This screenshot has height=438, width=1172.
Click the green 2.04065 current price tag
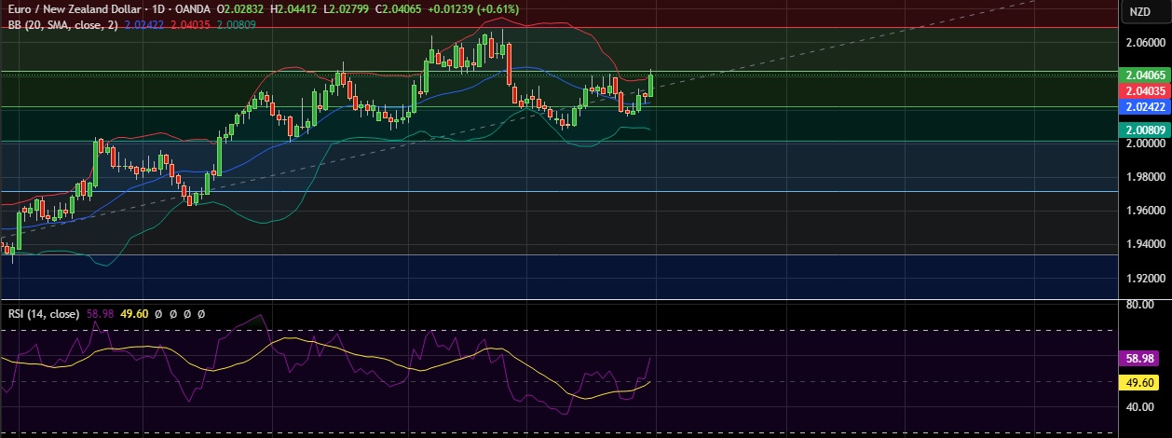point(1143,75)
